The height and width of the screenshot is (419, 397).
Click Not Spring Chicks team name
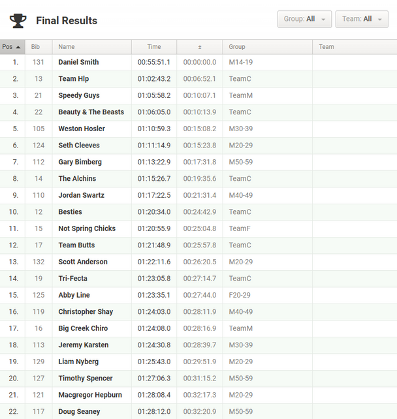coord(87,228)
